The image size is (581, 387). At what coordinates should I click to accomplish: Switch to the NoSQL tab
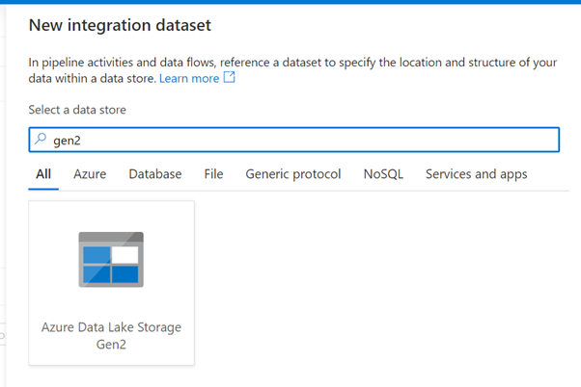(383, 174)
